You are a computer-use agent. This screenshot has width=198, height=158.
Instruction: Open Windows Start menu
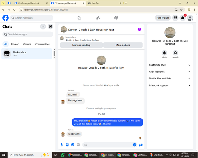pos(4,155)
